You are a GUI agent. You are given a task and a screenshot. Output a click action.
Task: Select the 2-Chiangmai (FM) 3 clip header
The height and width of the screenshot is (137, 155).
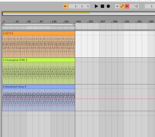tap(39, 60)
